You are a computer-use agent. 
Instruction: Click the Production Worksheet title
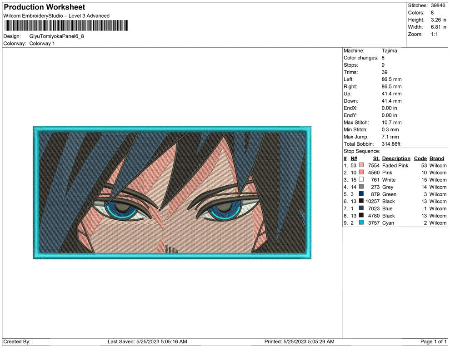[45, 7]
